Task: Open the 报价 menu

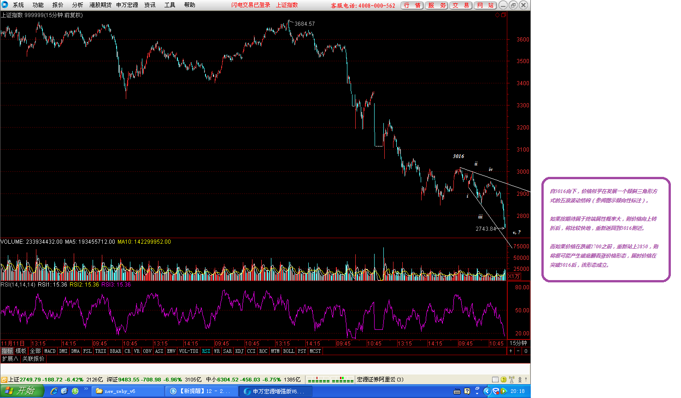Action: tap(58, 5)
